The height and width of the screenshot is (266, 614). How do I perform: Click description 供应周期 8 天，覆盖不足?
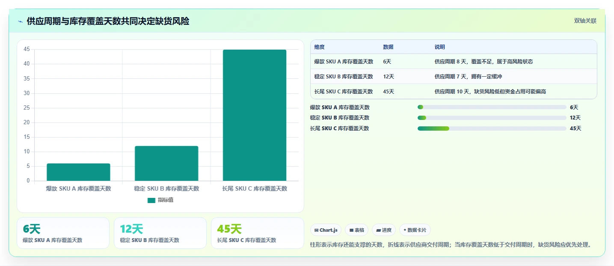(x=483, y=62)
